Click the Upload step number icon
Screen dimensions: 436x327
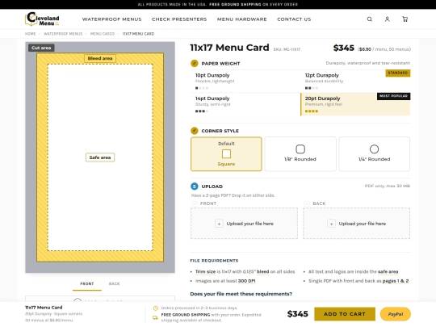pos(195,187)
